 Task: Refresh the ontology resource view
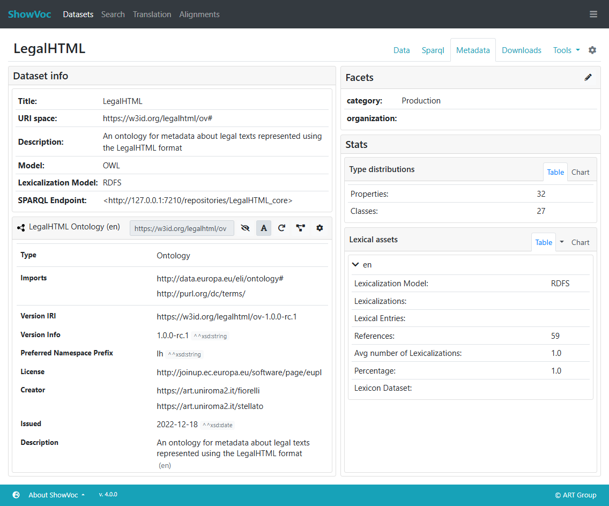281,228
